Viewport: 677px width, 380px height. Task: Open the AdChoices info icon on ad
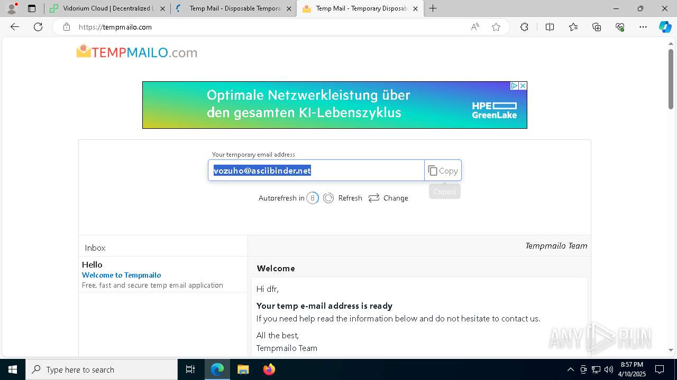coord(514,85)
